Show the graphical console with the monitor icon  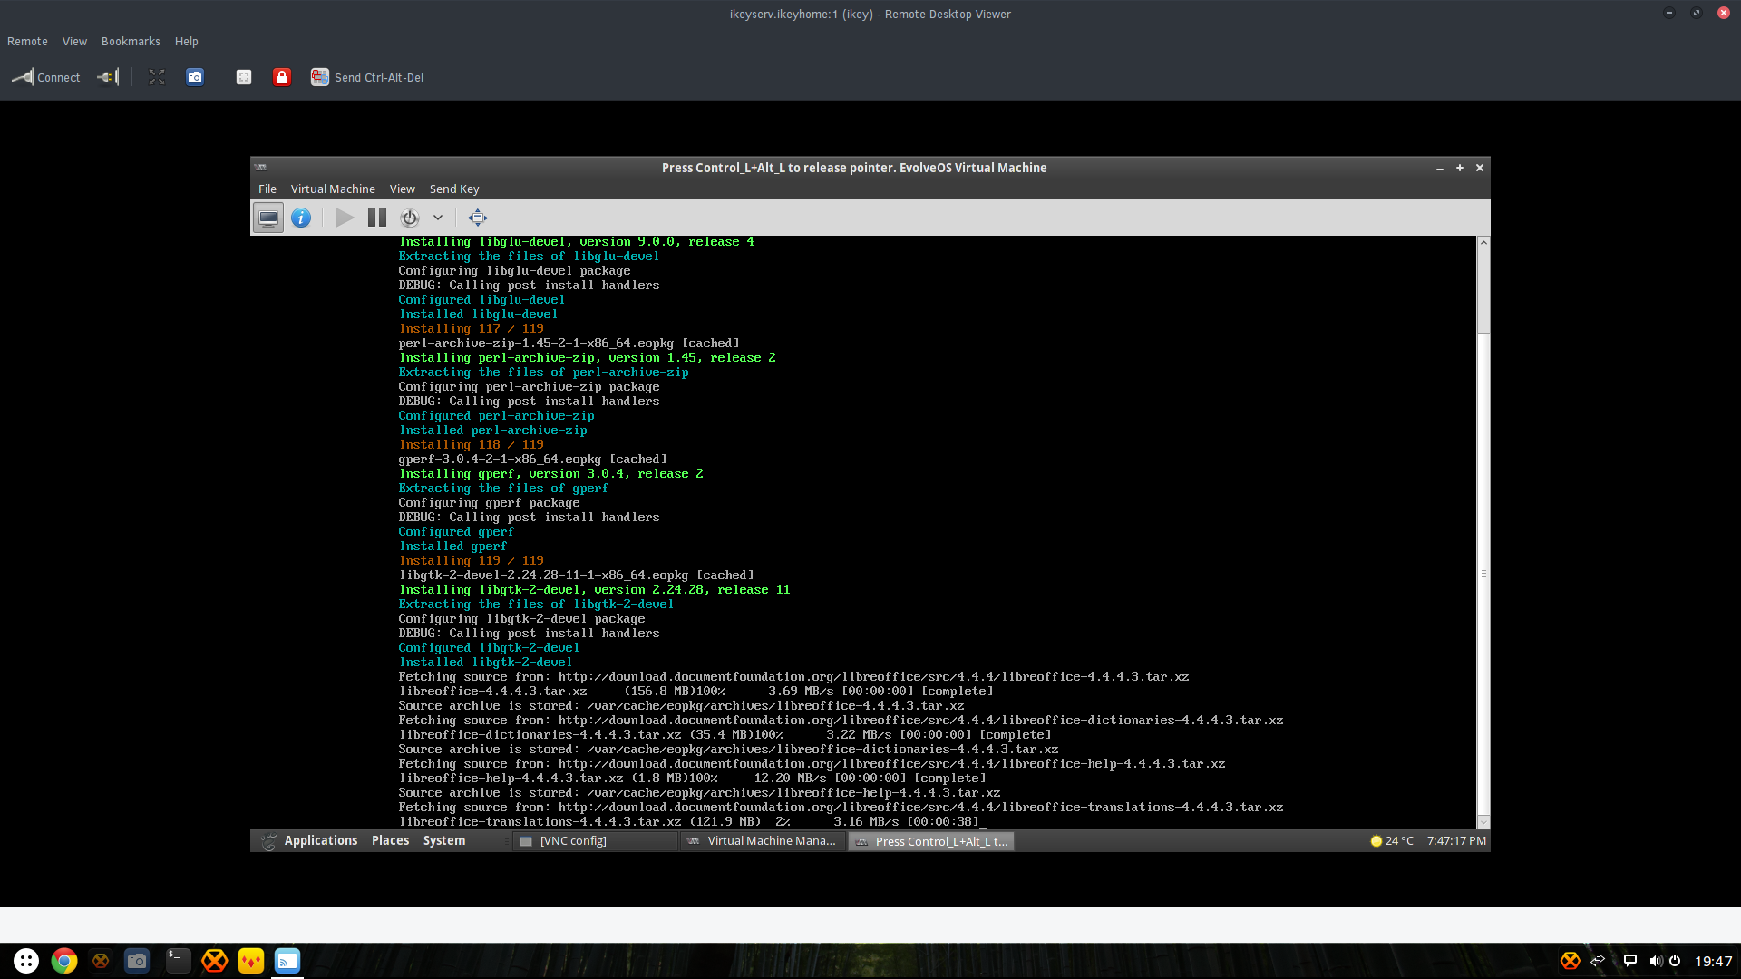[268, 218]
